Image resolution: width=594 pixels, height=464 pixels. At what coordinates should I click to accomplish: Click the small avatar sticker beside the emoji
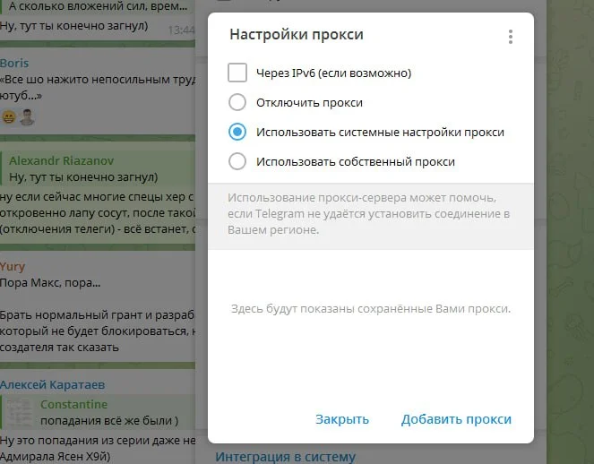click(x=28, y=116)
